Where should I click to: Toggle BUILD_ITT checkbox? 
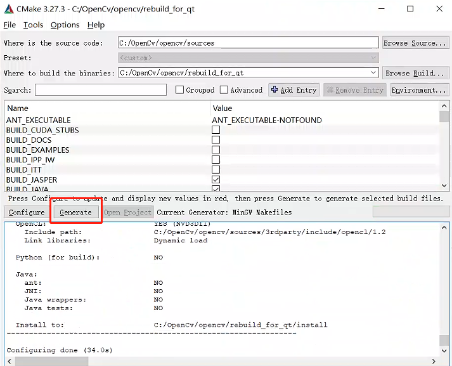point(216,169)
